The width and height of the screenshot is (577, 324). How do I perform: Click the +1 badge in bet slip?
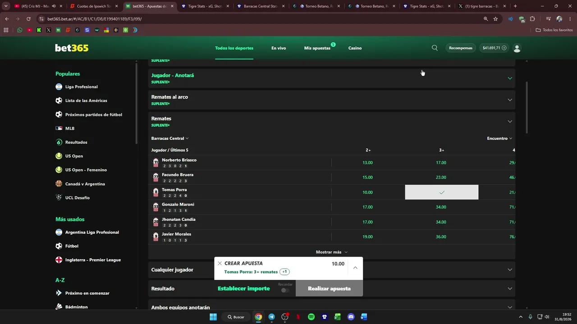pos(284,272)
